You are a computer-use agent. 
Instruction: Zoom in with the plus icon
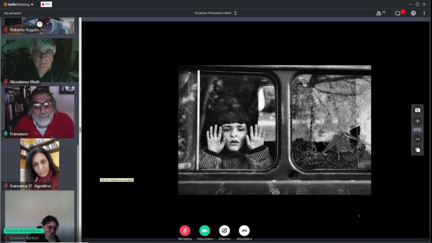tap(417, 121)
